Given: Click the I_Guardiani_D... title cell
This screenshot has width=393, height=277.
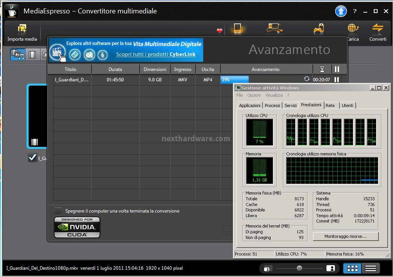Looking at the screenshot, I should point(72,80).
